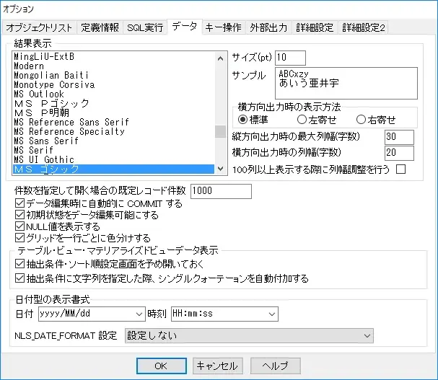Disable NULL値を表示する checkbox
Screen dimensions: 438x380
(19, 226)
